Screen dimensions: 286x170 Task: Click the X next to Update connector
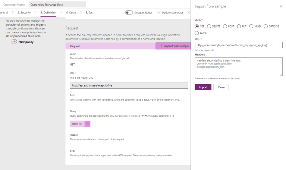[189, 13]
